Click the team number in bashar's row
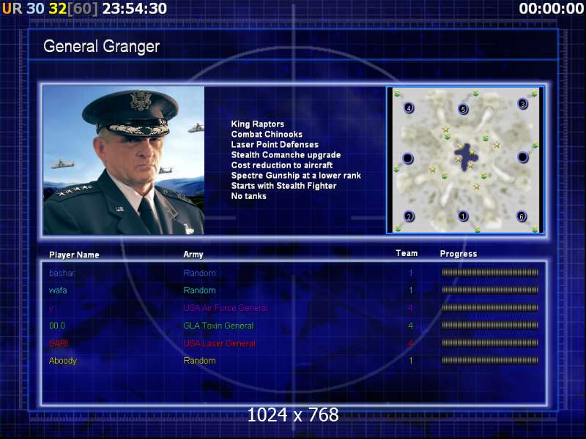This screenshot has height=439, width=586. [411, 273]
